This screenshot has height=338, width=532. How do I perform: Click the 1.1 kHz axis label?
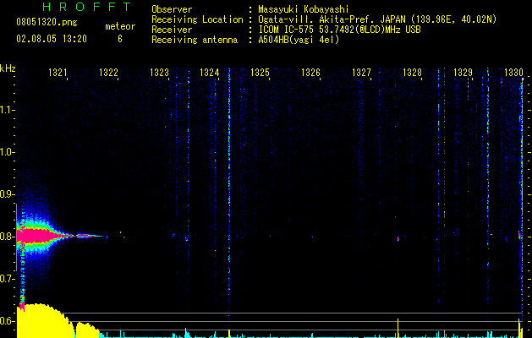tap(7, 110)
